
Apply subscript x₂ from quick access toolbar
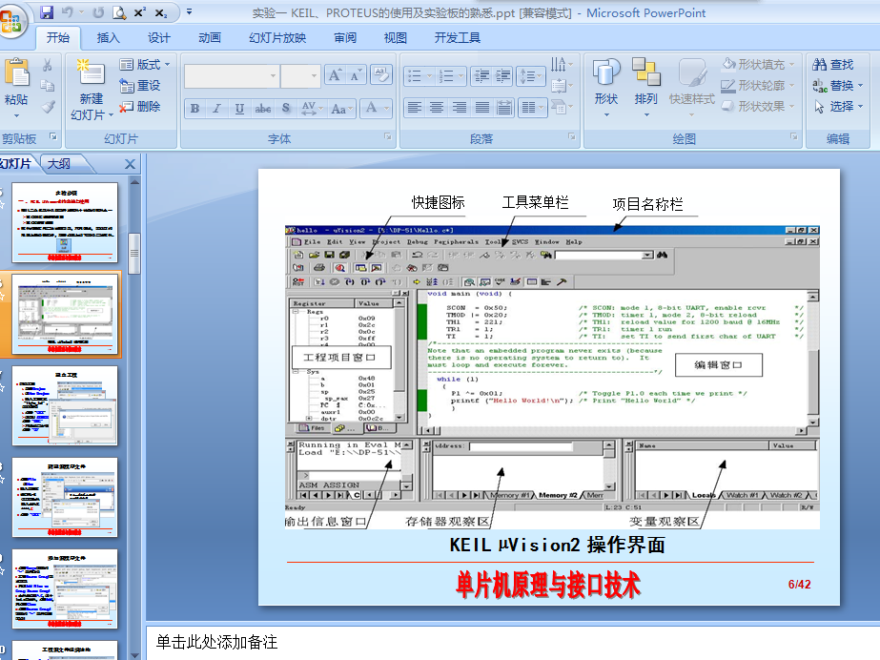click(161, 12)
